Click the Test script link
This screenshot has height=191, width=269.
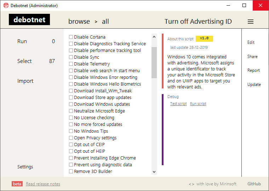click(x=178, y=104)
